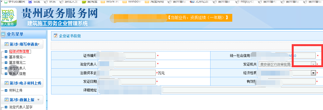Click the 法定代表人 input field
323x110 pixels.
pyautogui.click(x=127, y=64)
